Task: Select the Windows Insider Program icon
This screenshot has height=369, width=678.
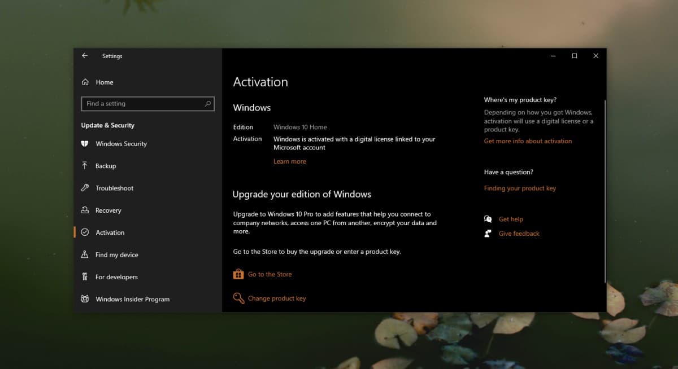Action: (85, 299)
